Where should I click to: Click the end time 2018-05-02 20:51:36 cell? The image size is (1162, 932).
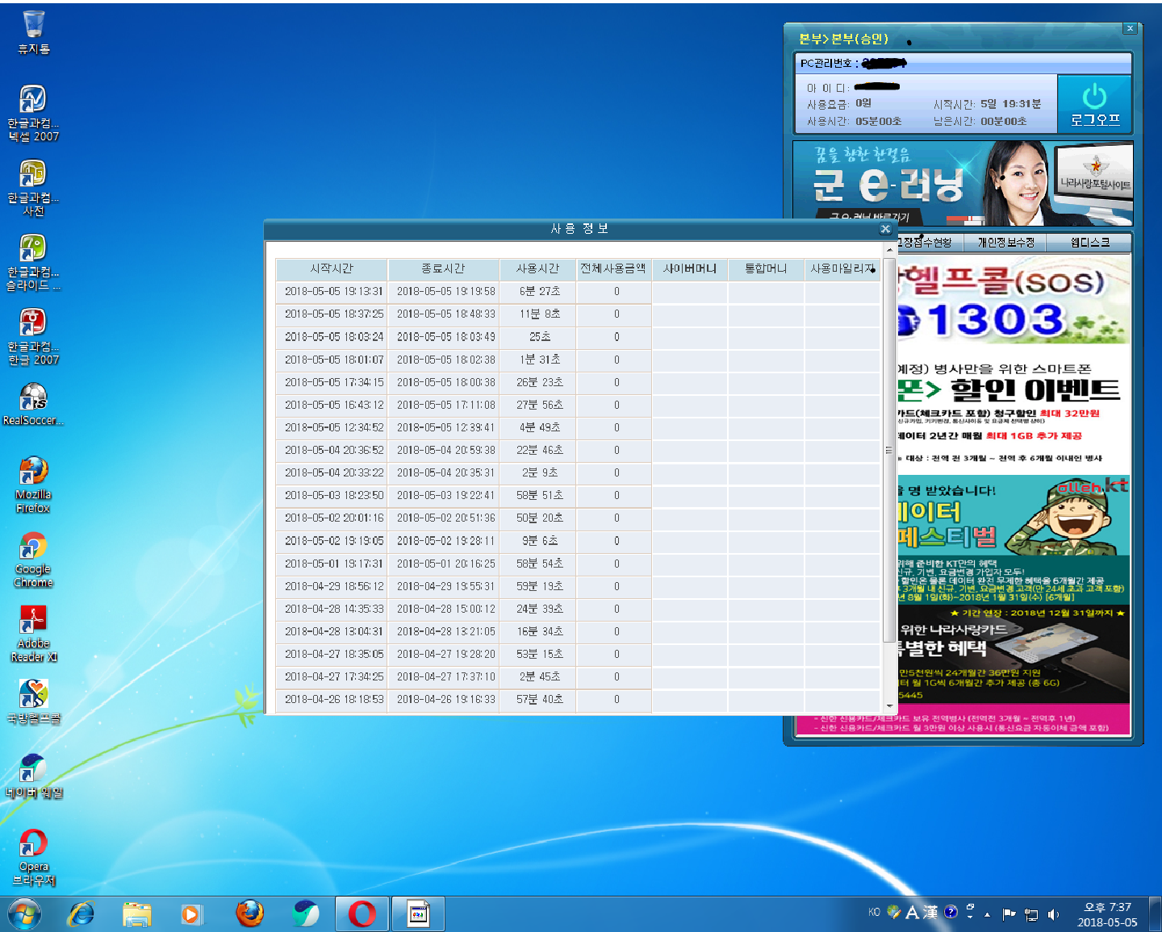coord(445,518)
